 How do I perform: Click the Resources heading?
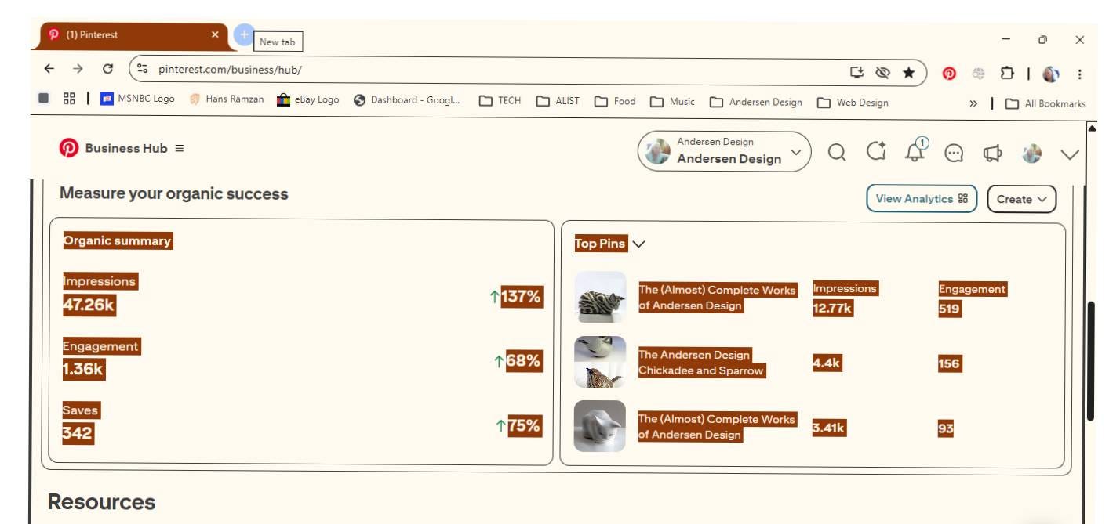tap(101, 502)
